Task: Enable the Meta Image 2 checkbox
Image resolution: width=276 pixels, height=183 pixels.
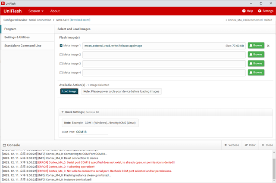Action: tap(61, 55)
